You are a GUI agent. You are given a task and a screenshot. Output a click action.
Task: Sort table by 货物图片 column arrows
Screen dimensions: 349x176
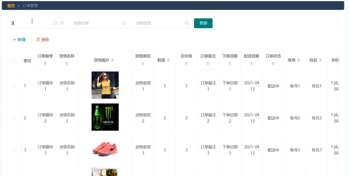point(112,61)
